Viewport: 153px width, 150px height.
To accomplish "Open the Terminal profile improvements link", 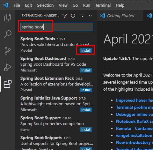I will point(135,107).
